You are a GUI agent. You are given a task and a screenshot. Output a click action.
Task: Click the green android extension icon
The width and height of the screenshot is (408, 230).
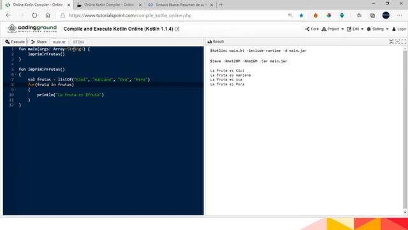(x=342, y=15)
